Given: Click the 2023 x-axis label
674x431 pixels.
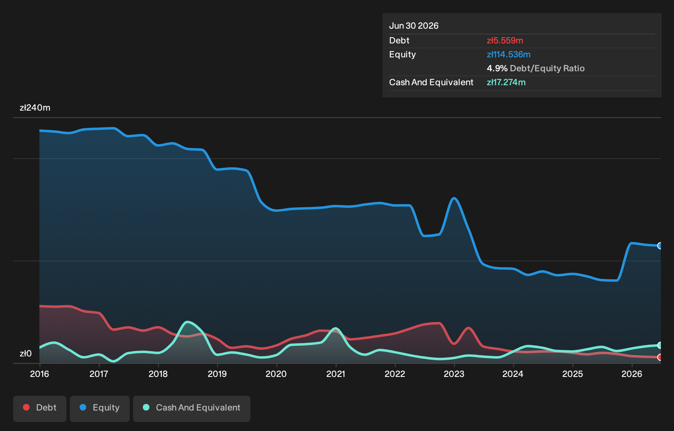Looking at the screenshot, I should [454, 374].
